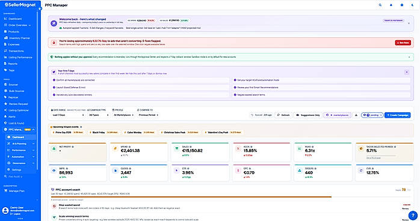Select the Black Friday event chip

(104, 132)
